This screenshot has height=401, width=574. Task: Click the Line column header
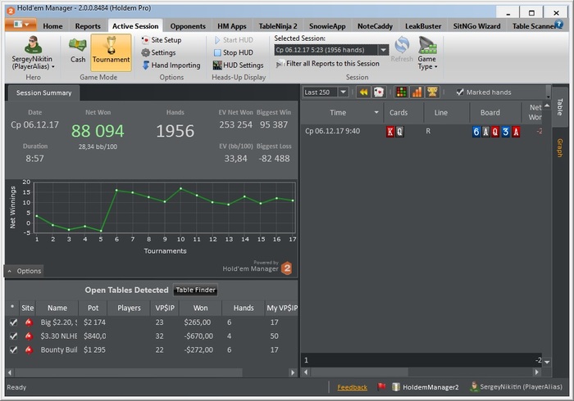[x=441, y=113]
